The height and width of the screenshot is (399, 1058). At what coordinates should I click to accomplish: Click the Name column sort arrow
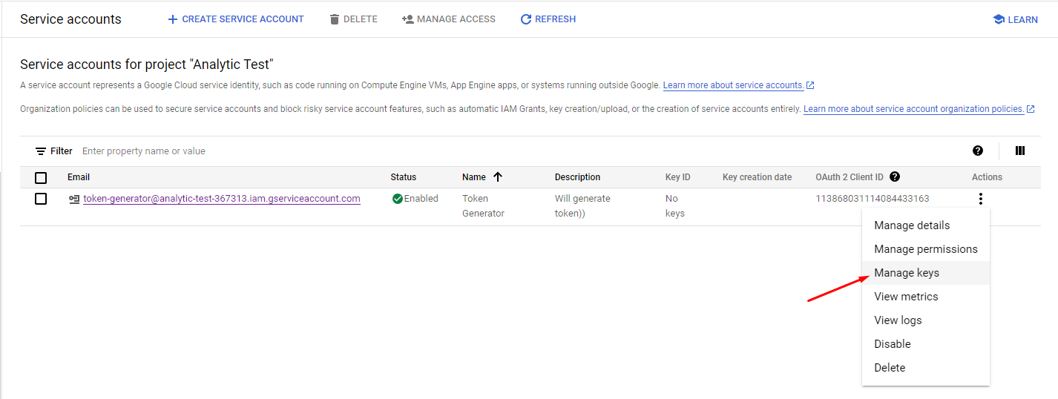[498, 177]
